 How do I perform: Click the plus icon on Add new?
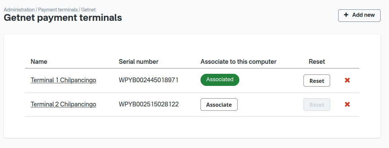(346, 15)
